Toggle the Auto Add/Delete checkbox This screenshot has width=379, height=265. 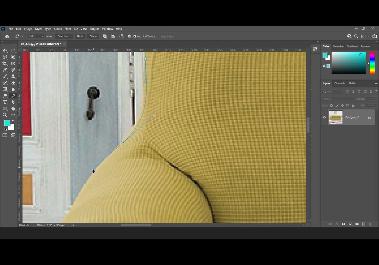tap(134, 36)
